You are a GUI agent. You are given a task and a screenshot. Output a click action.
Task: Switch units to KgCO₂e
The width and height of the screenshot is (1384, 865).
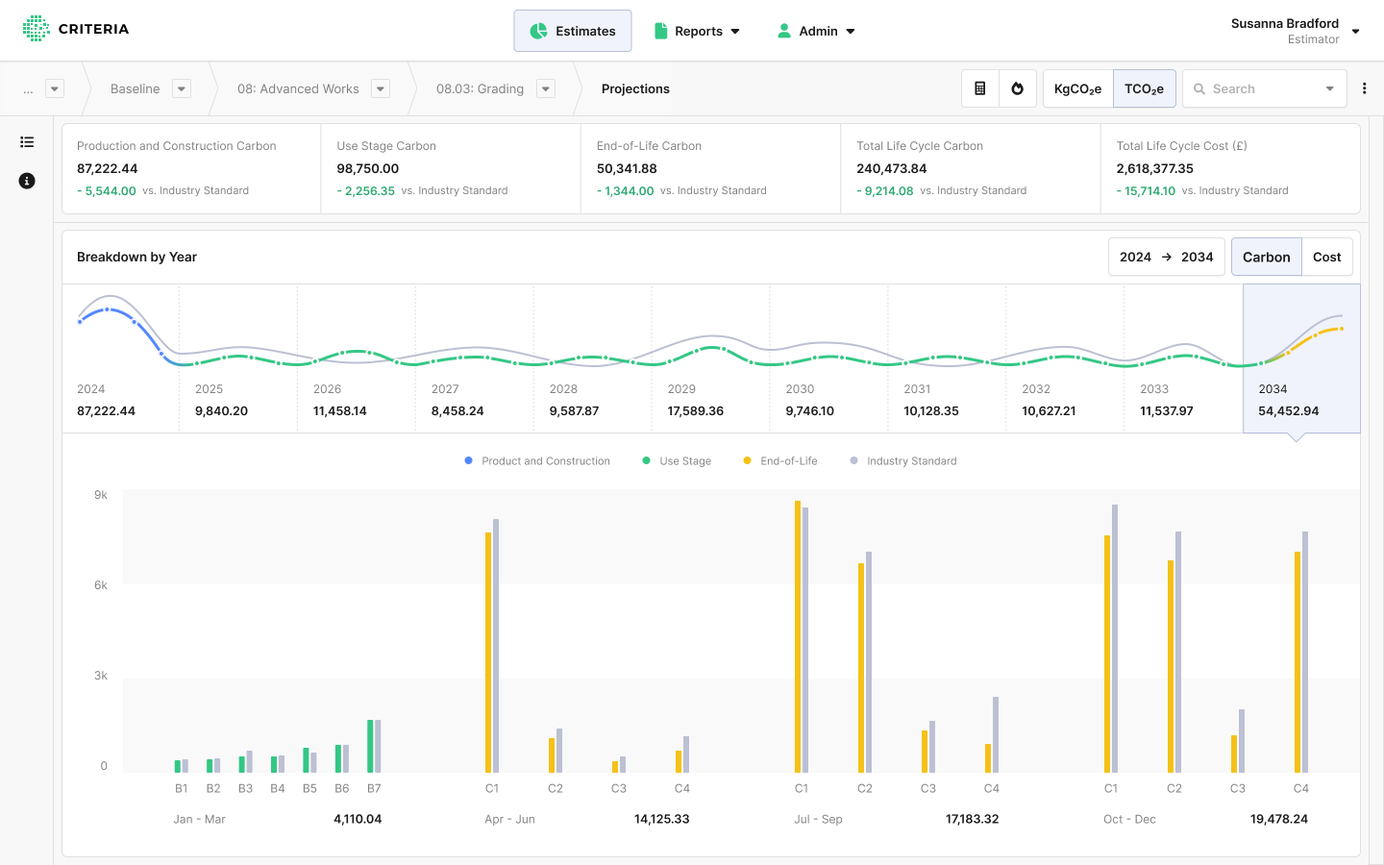(1077, 88)
